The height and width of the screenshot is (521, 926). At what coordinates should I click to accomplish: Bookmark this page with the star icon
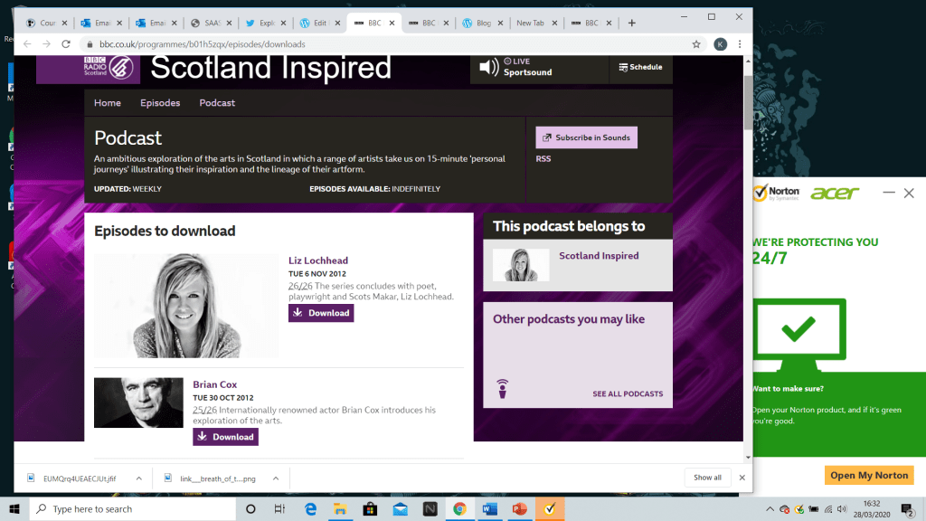coord(696,43)
